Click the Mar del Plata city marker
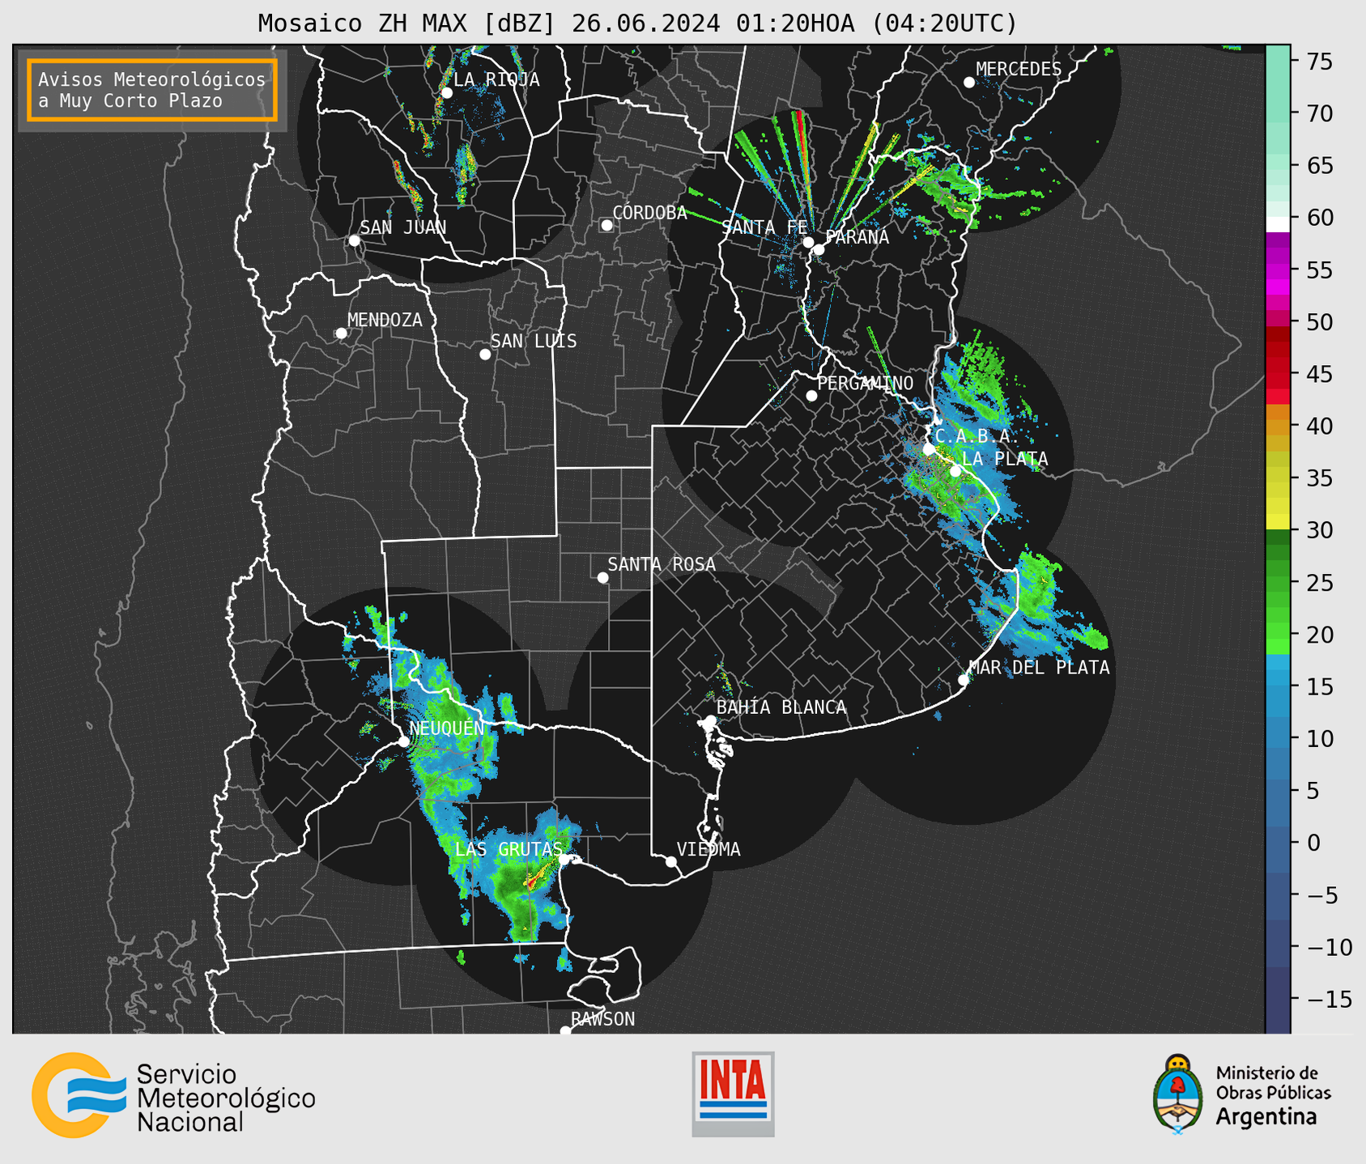The height and width of the screenshot is (1164, 1366). (964, 680)
